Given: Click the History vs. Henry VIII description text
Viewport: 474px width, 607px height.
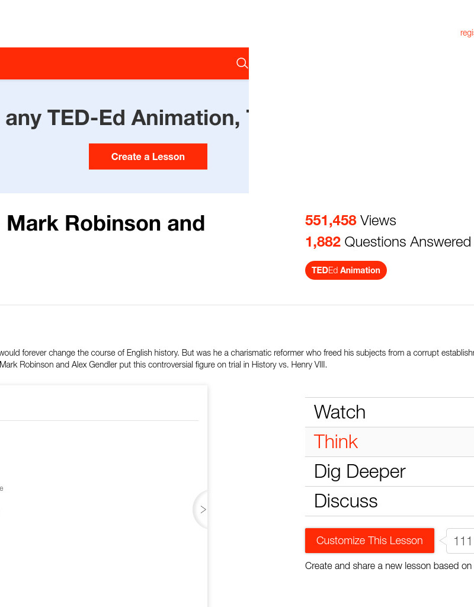Looking at the screenshot, I should point(164,365).
